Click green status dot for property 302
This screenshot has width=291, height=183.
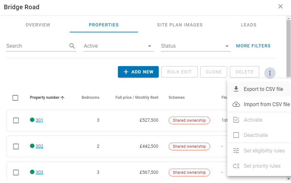pos(32,146)
